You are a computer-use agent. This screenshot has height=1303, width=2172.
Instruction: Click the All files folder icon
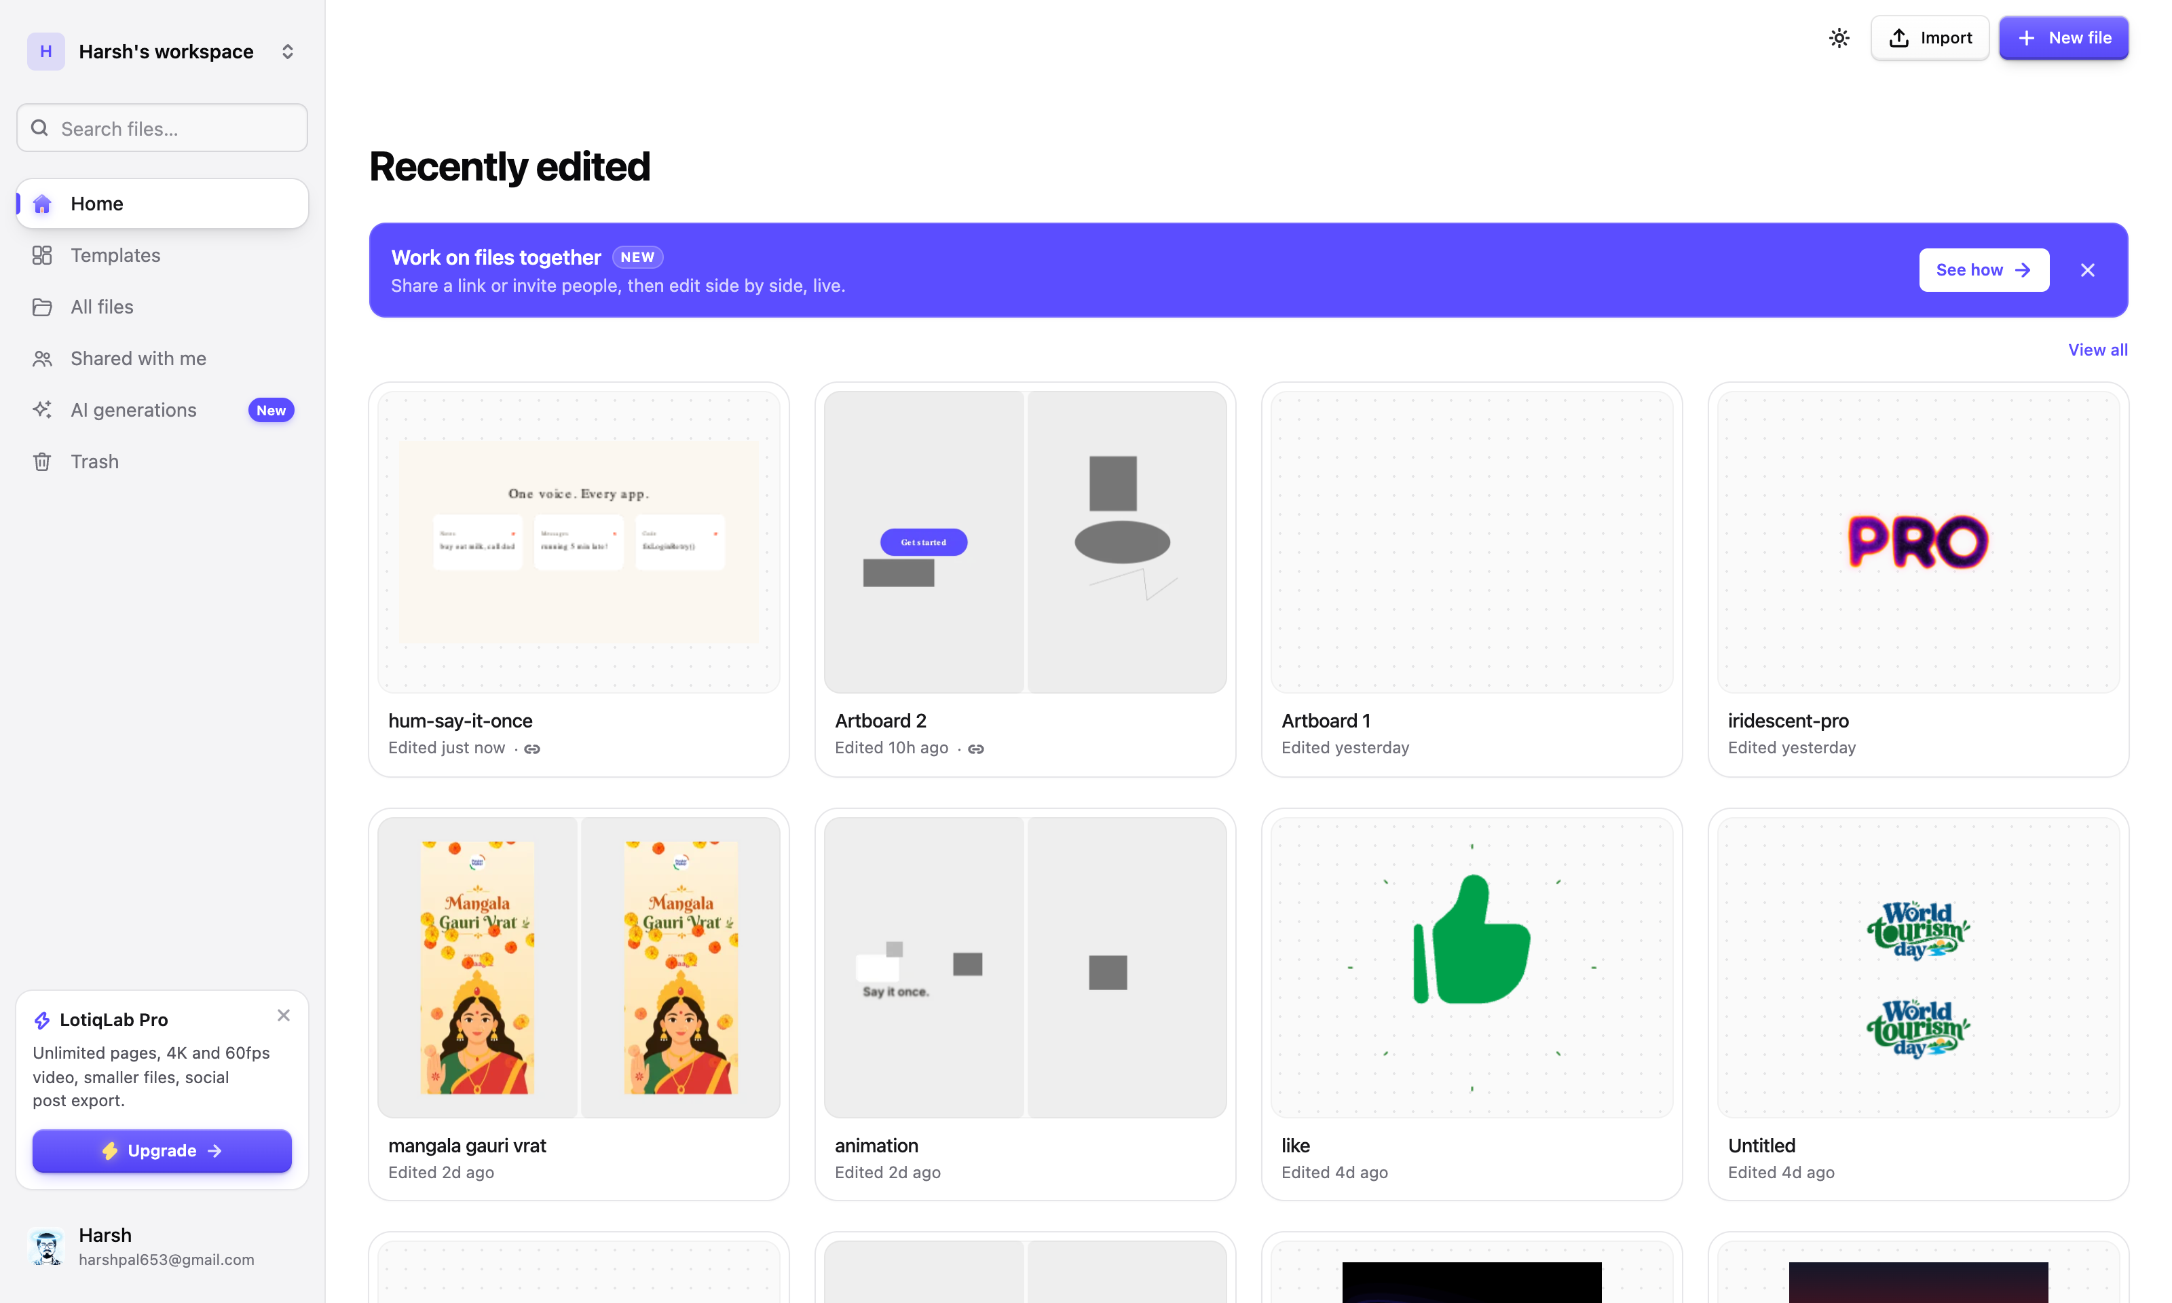[x=42, y=307]
